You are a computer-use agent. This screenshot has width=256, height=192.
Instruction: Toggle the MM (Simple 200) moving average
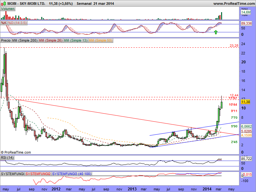tap(24, 41)
